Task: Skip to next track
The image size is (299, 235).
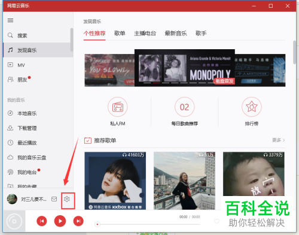Action: (x=78, y=221)
